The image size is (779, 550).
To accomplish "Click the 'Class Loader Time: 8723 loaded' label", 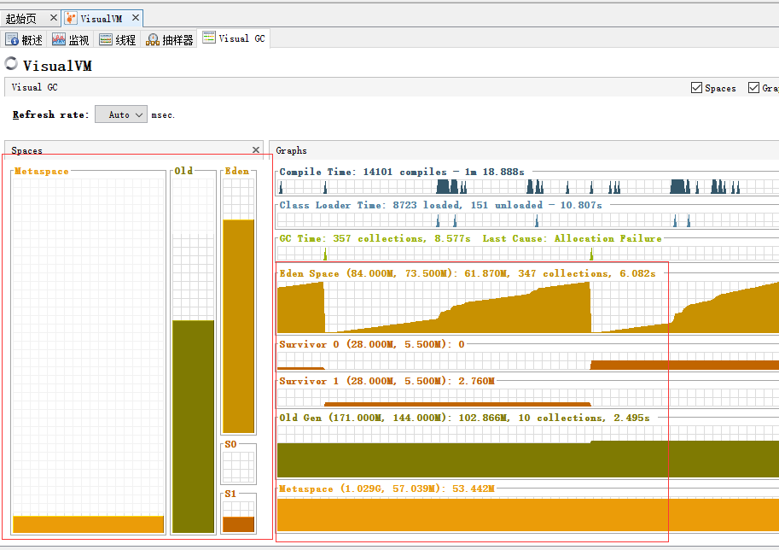I will [370, 205].
